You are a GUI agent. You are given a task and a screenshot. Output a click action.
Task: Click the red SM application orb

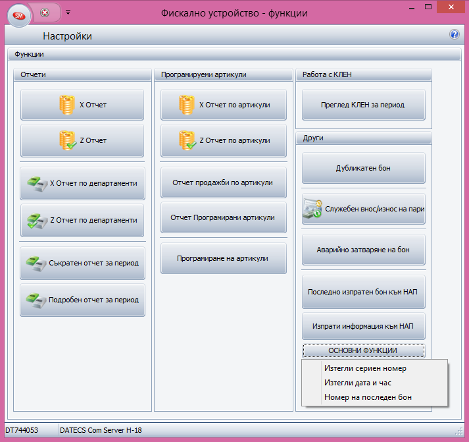tap(19, 16)
